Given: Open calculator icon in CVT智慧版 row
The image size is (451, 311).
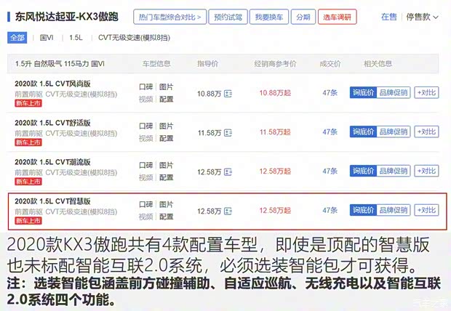Looking at the screenshot, I should 228,211.
